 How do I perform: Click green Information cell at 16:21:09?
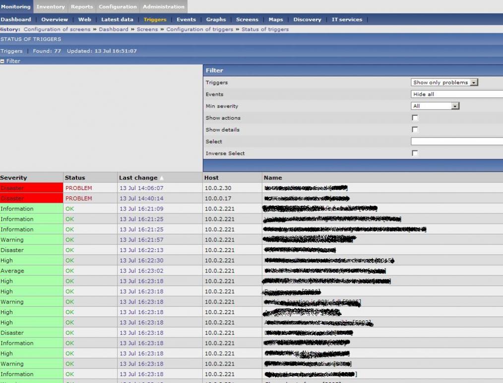(x=31, y=209)
